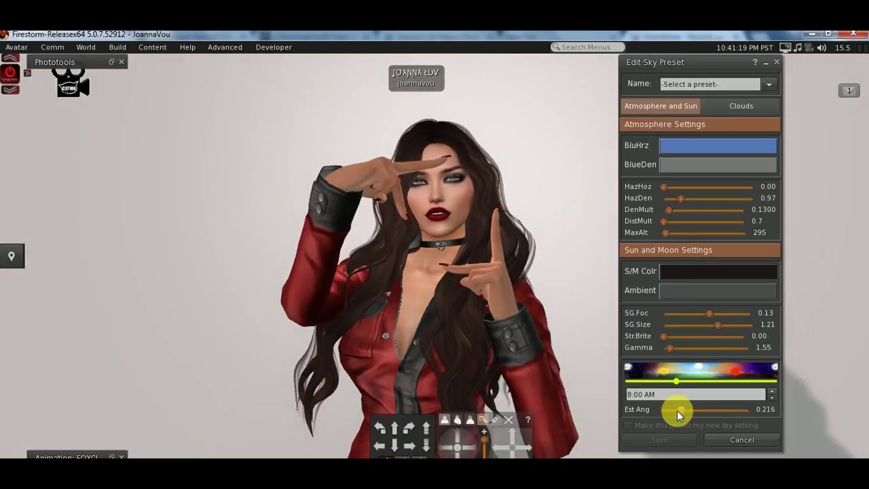Click the notification button labeled 1
Image resolution: width=869 pixels, height=489 pixels.
point(849,90)
